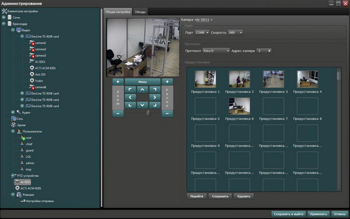This screenshot has width=350, height=219.
Task: Select the root user
Action: click(29, 138)
